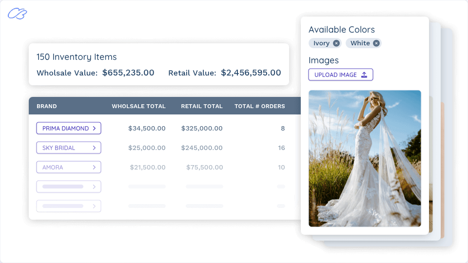The image size is (468, 263).
Task: Select the White color chip text
Action: 360,43
